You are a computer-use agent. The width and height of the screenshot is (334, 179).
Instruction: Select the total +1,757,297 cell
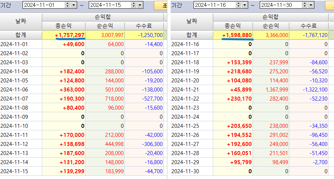(64, 35)
